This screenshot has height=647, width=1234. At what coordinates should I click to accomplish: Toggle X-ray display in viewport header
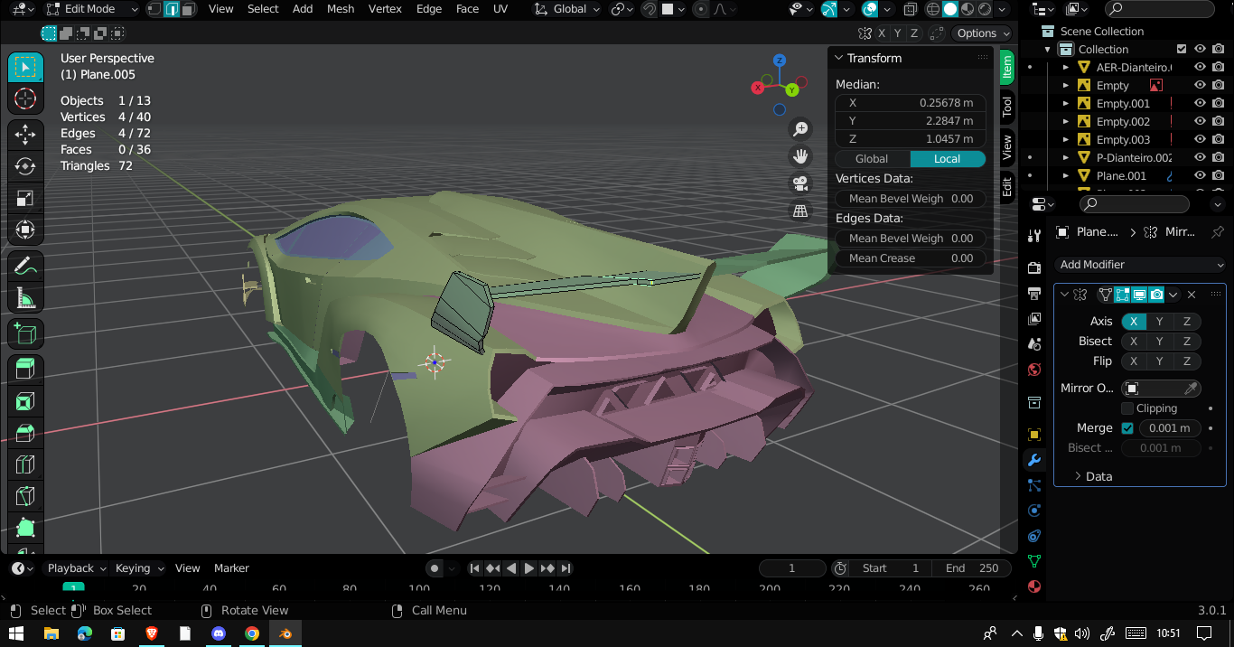click(x=910, y=9)
